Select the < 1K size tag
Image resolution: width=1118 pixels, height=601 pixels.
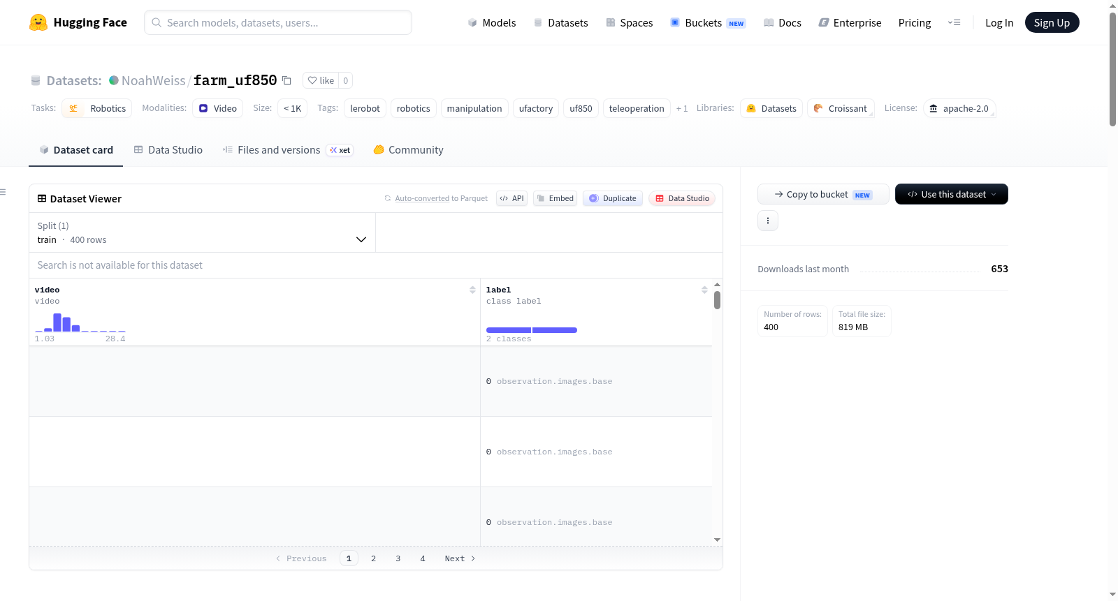(293, 108)
